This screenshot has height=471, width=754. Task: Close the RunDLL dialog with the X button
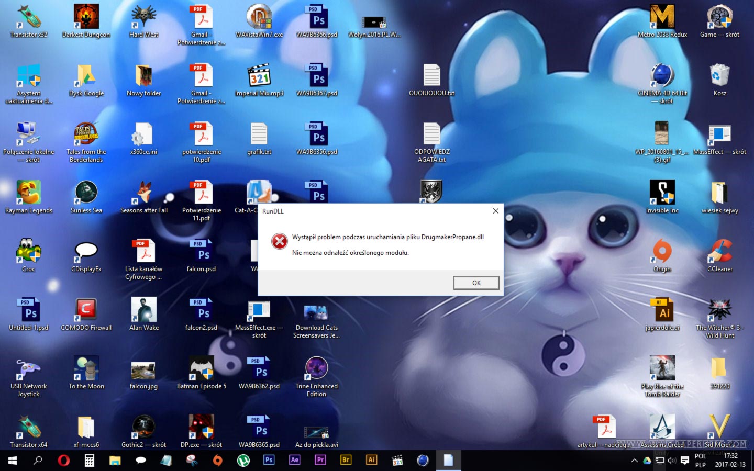click(x=495, y=211)
